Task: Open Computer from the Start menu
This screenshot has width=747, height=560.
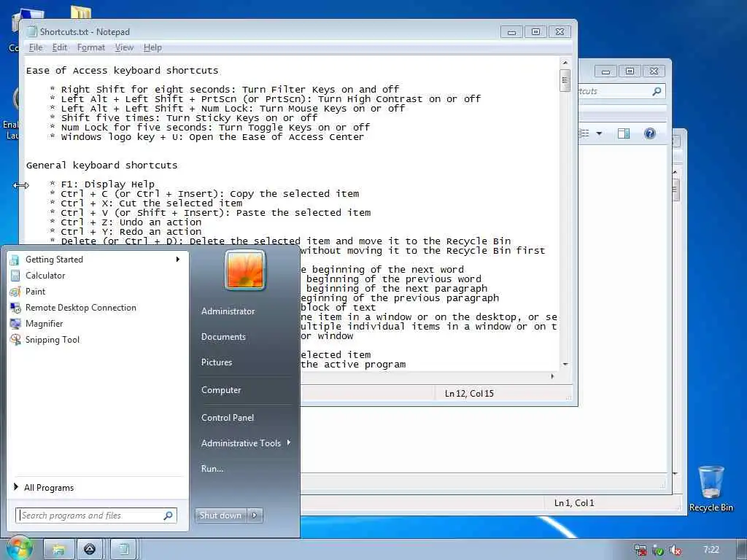Action: pyautogui.click(x=221, y=390)
